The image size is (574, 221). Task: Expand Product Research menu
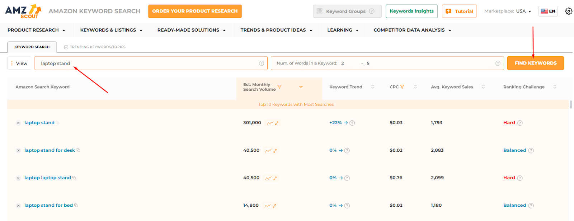(36, 30)
